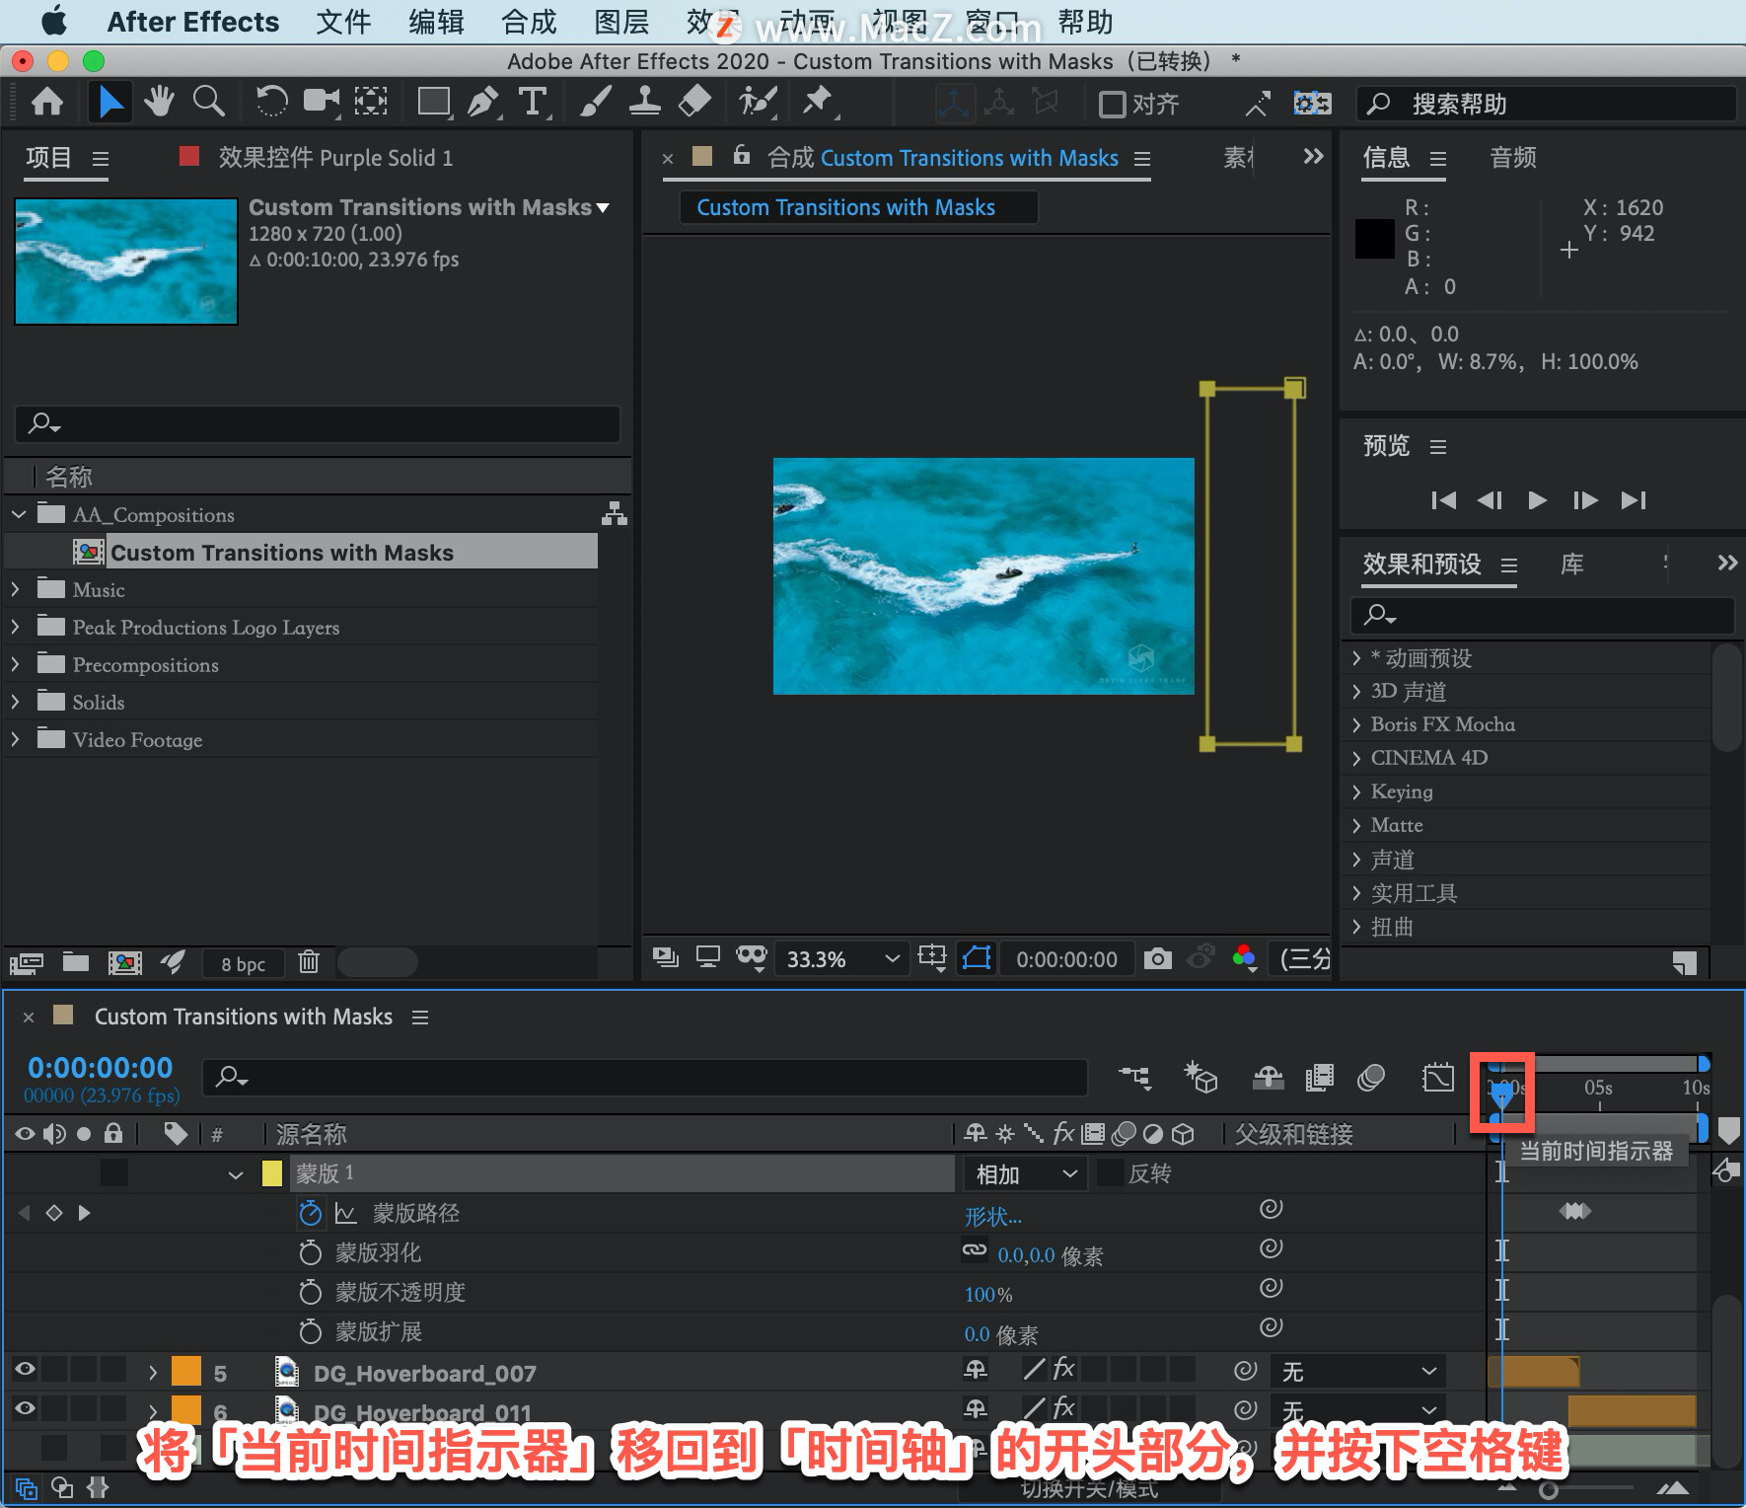Image resolution: width=1746 pixels, height=1508 pixels.
Task: Select the Pan Behind anchor point tool
Action: pyautogui.click(x=371, y=102)
